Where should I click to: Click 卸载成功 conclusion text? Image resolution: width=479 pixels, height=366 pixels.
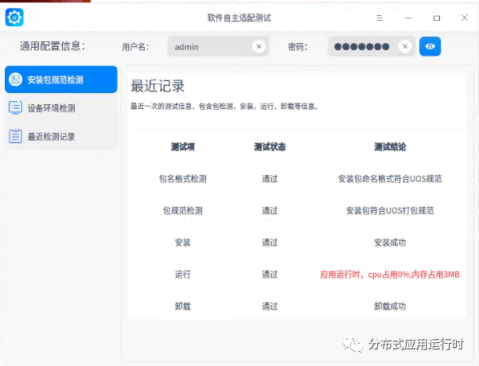390,306
